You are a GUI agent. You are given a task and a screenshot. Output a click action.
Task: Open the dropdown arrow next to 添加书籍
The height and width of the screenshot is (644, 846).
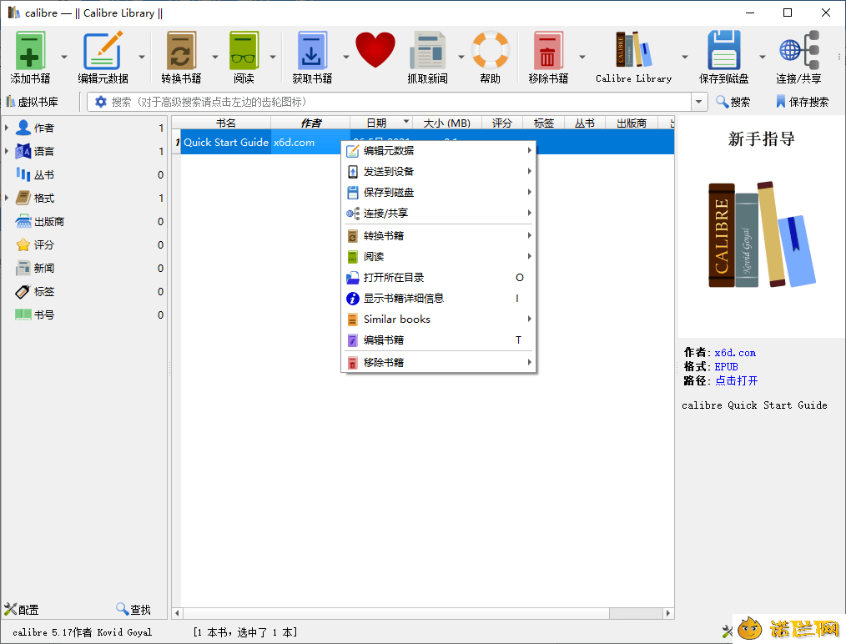pyautogui.click(x=64, y=57)
